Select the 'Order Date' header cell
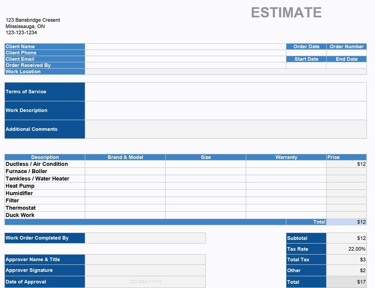This screenshot has height=288, width=375. point(306,46)
